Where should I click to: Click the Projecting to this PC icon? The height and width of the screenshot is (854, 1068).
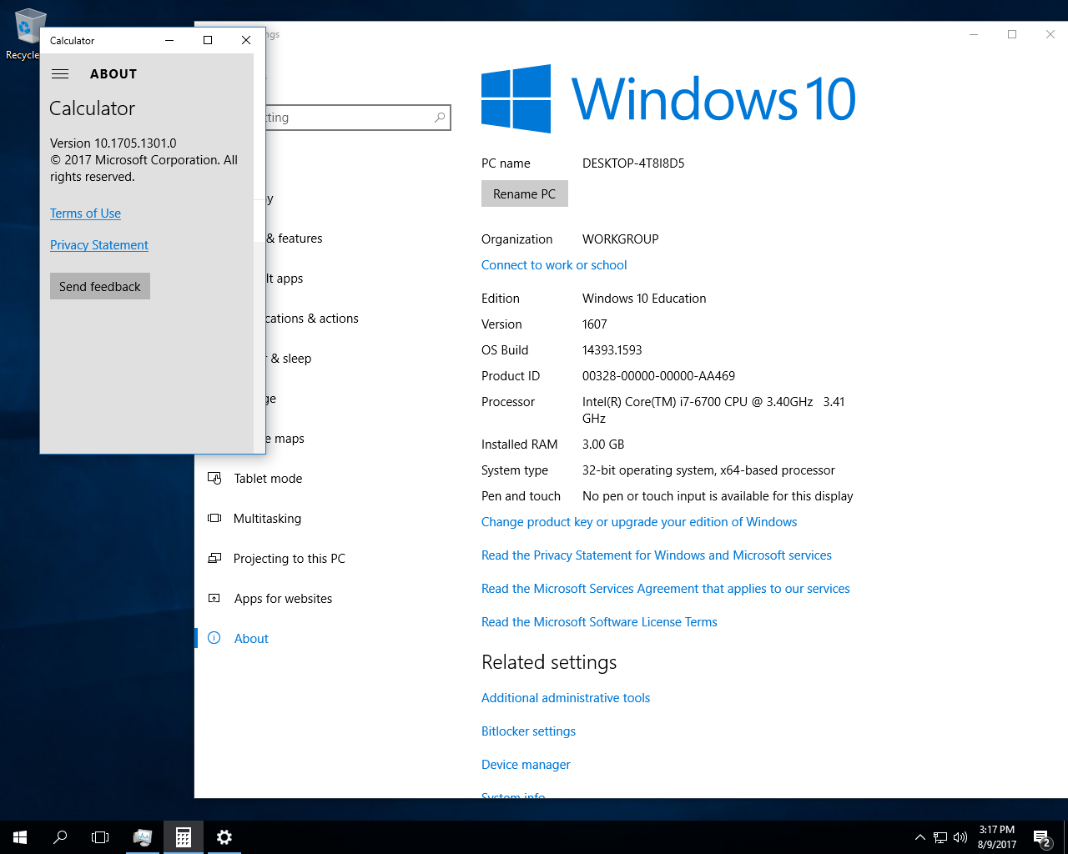click(x=214, y=558)
